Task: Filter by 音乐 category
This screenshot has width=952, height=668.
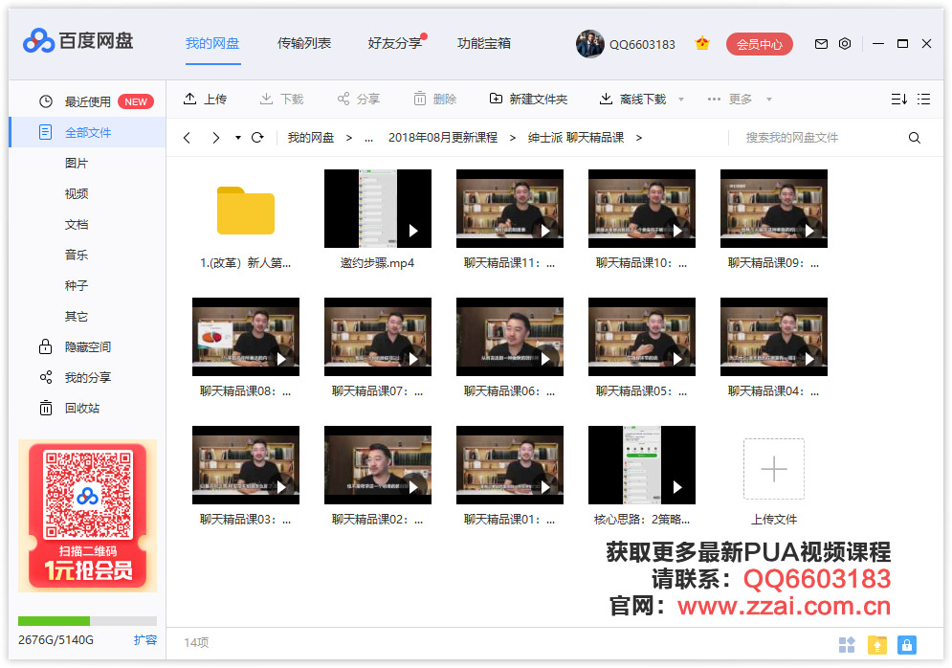Action: click(77, 256)
